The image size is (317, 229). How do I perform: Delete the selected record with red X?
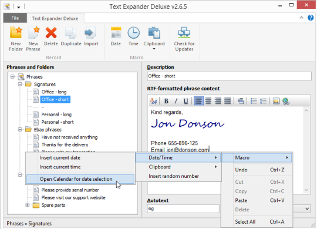tap(50, 36)
